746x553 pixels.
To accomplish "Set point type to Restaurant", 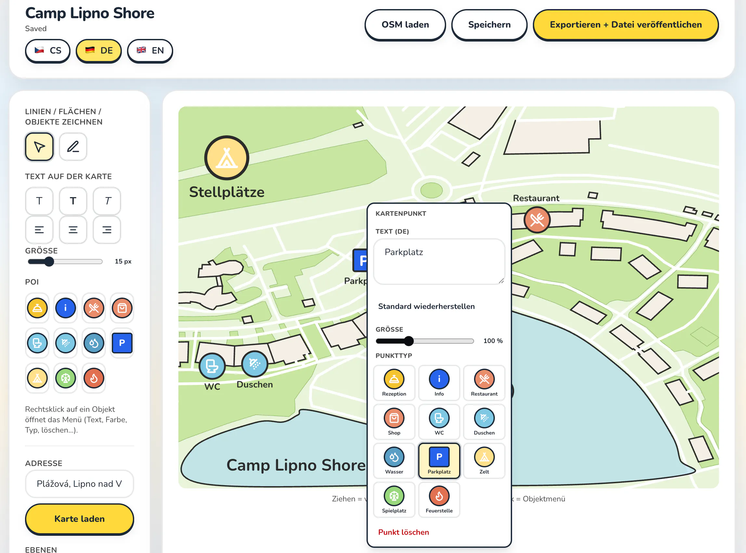I will click(x=484, y=383).
